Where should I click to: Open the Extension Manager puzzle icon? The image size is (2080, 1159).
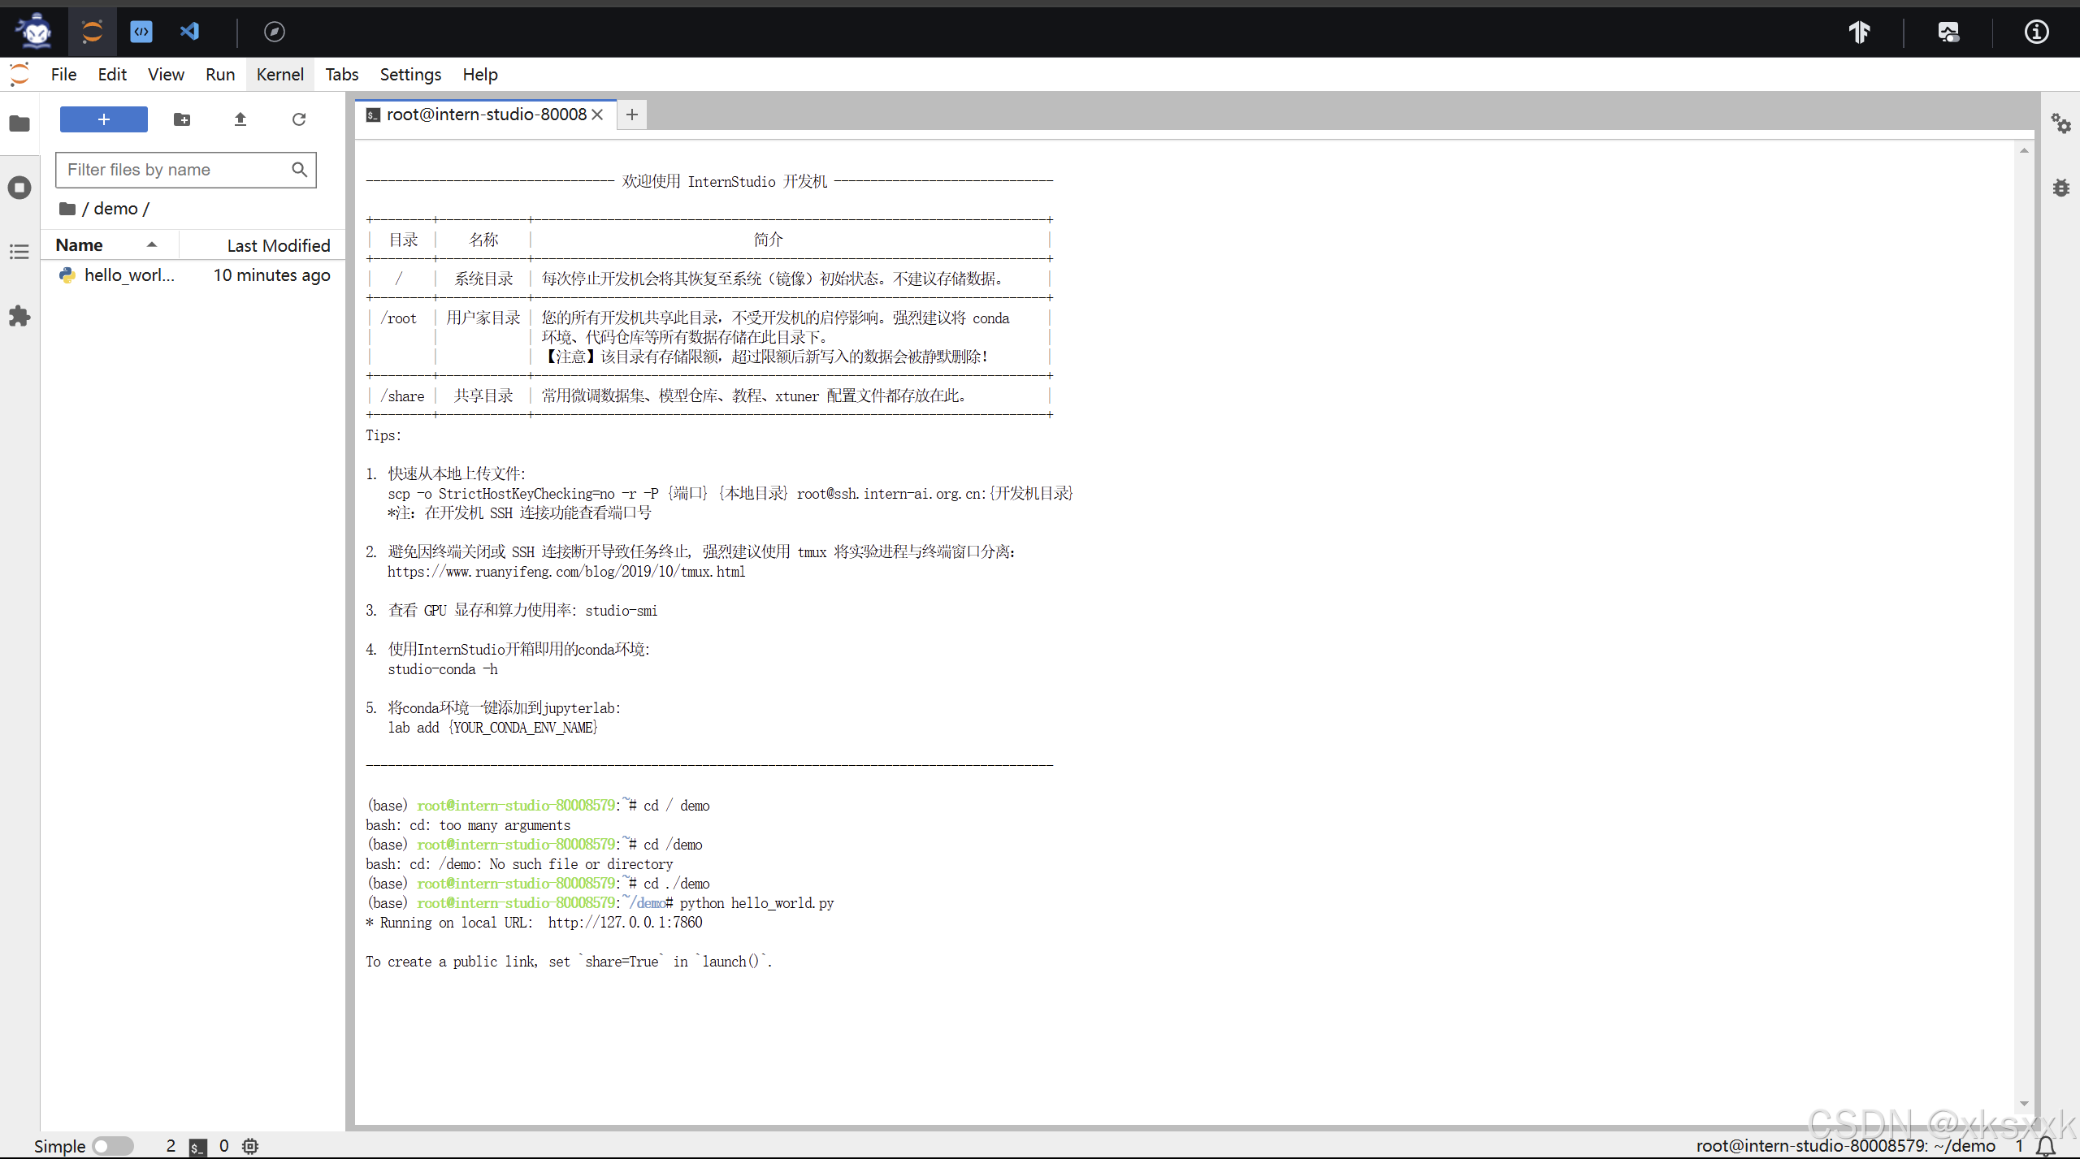tap(19, 316)
